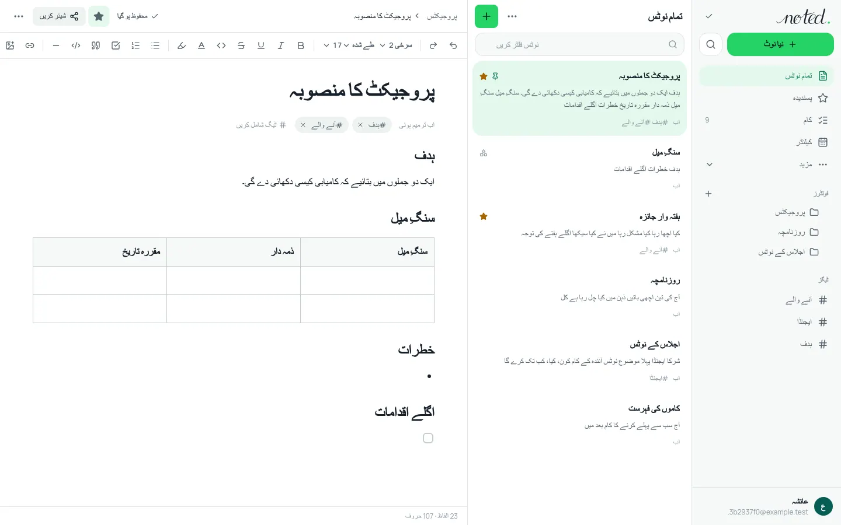Image resolution: width=841 pixels, height=525 pixels.
Task: Insert a block quote
Action: click(x=96, y=45)
